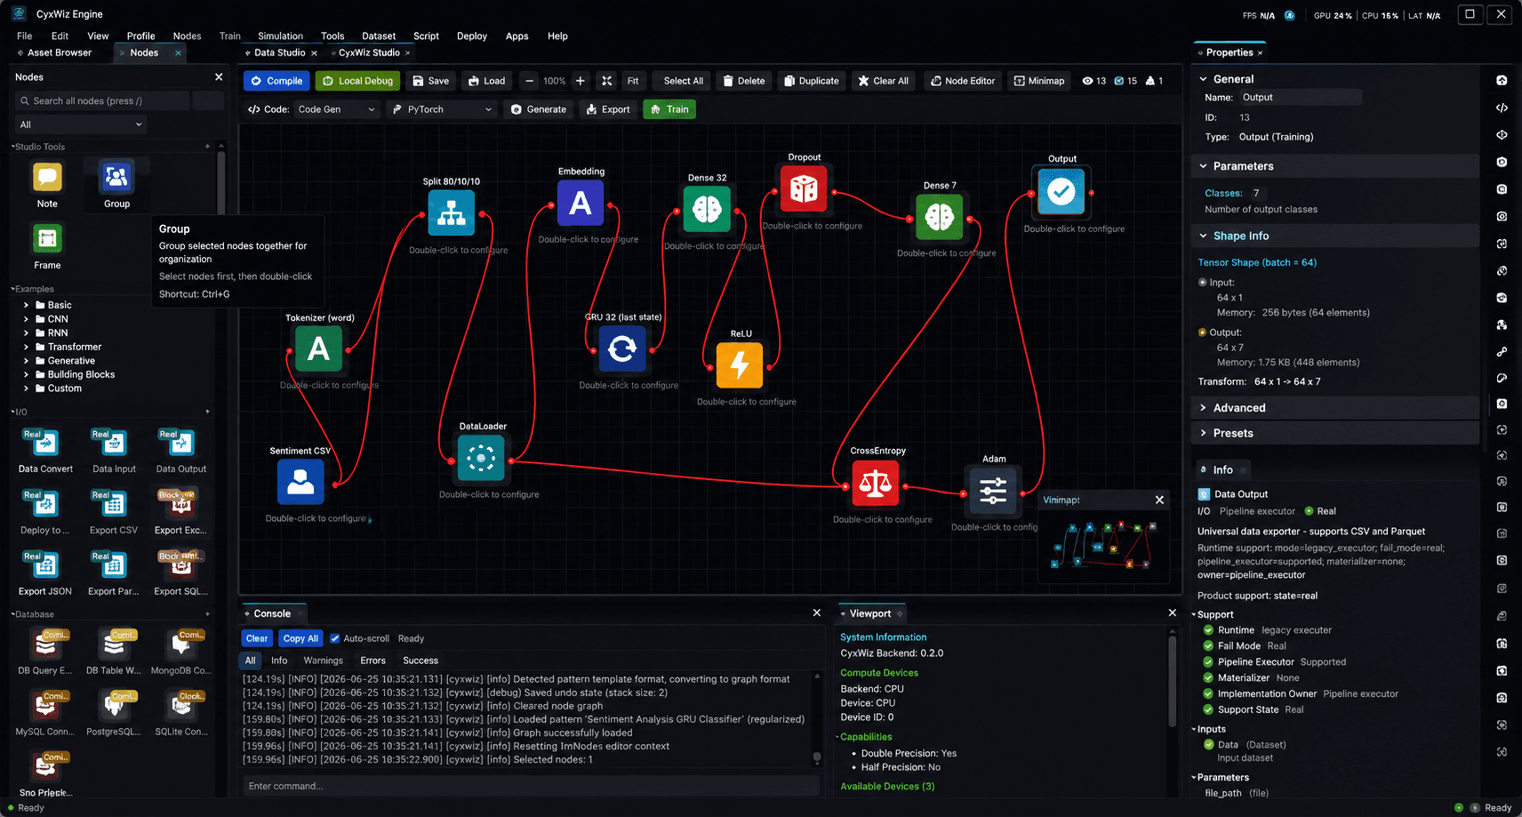
Task: Select the Split 80/10/10 node
Action: coord(452,212)
